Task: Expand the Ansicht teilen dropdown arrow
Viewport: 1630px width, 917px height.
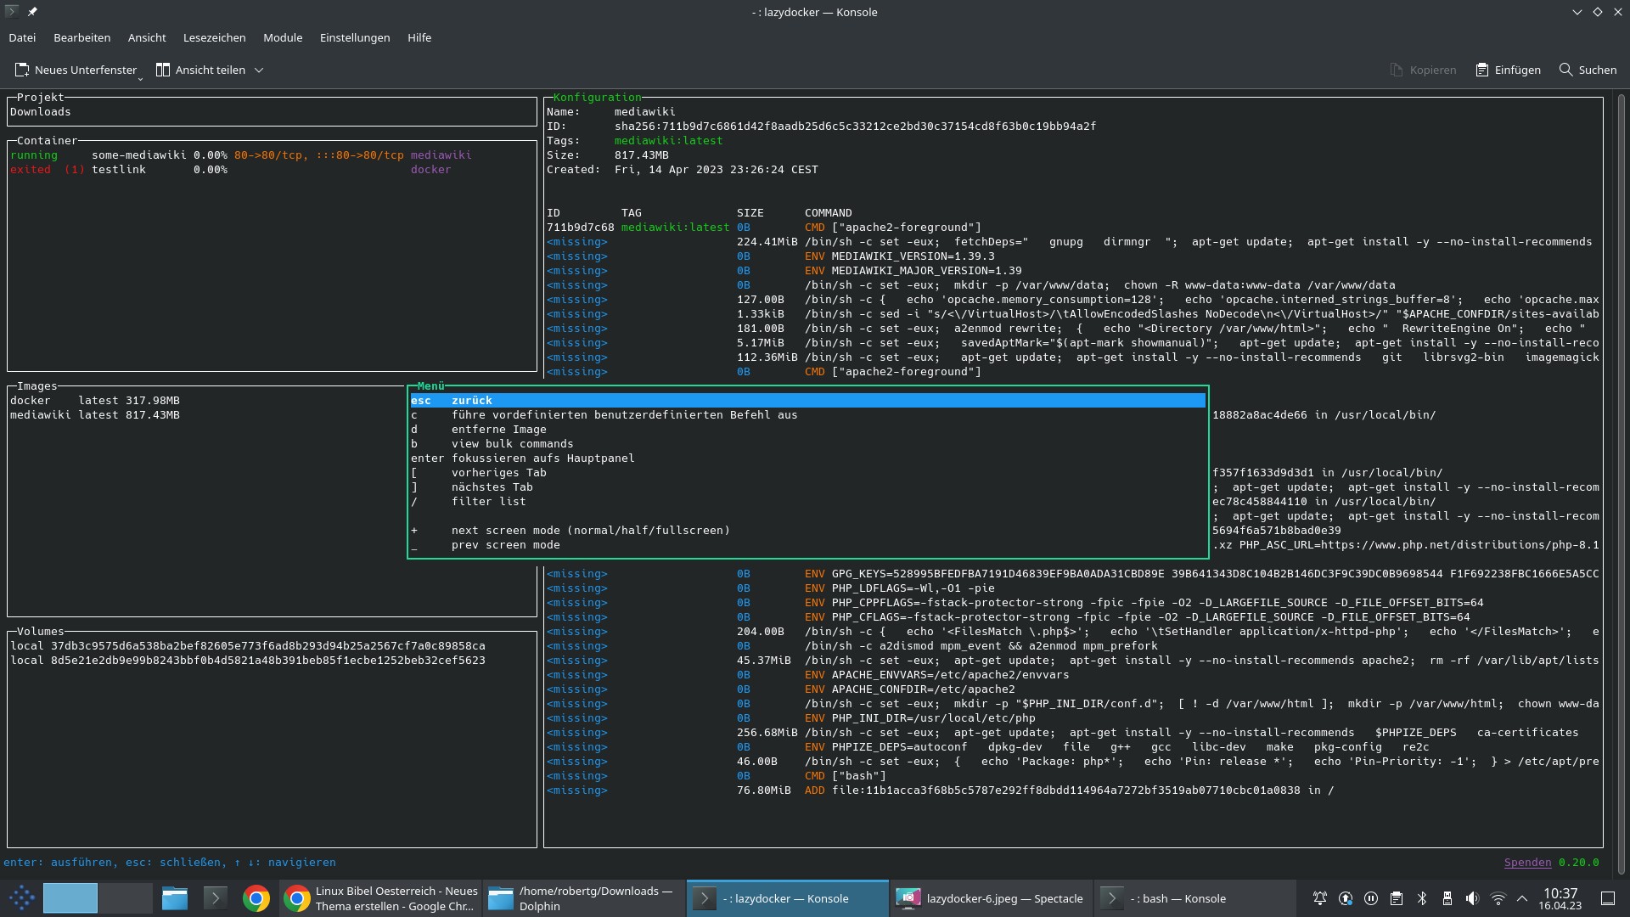Action: pyautogui.click(x=259, y=70)
